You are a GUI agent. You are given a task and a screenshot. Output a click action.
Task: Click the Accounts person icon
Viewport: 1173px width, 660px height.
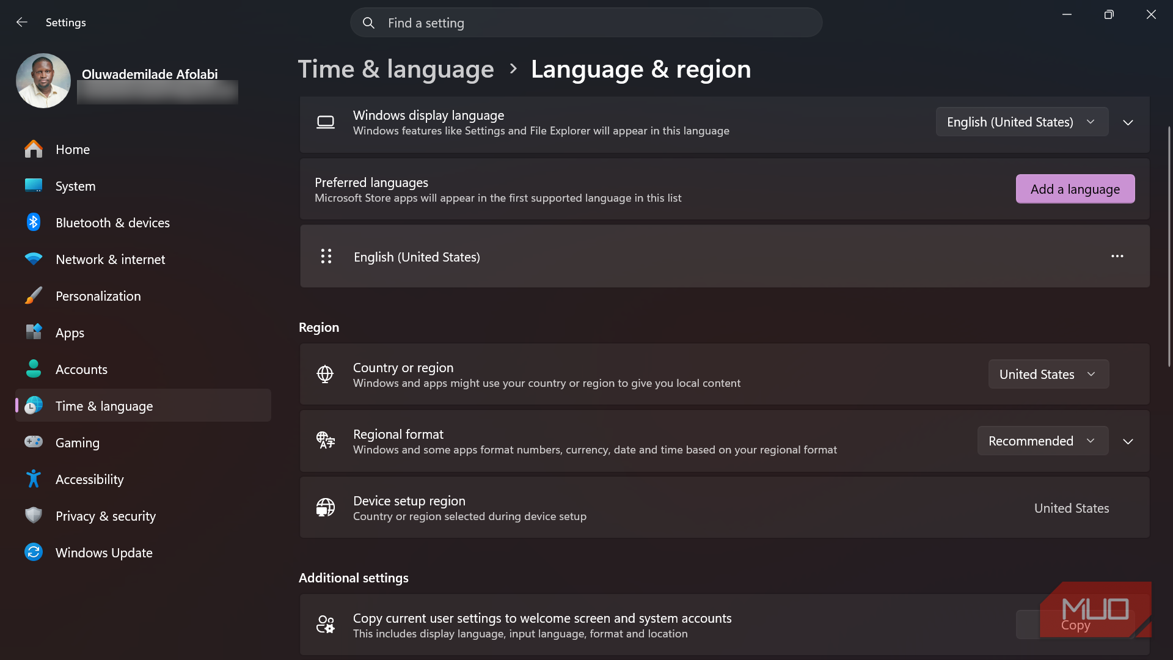pos(34,369)
